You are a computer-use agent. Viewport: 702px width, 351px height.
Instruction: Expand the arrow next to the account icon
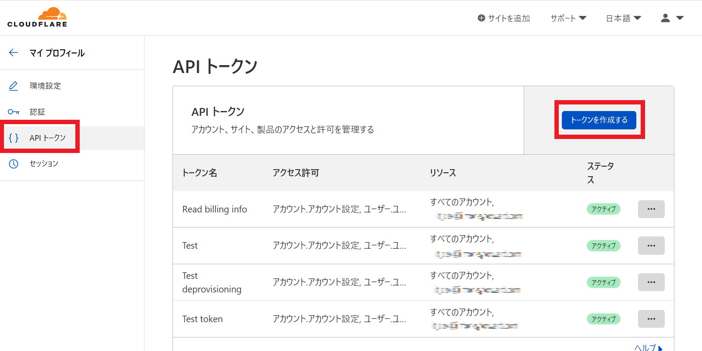(680, 18)
